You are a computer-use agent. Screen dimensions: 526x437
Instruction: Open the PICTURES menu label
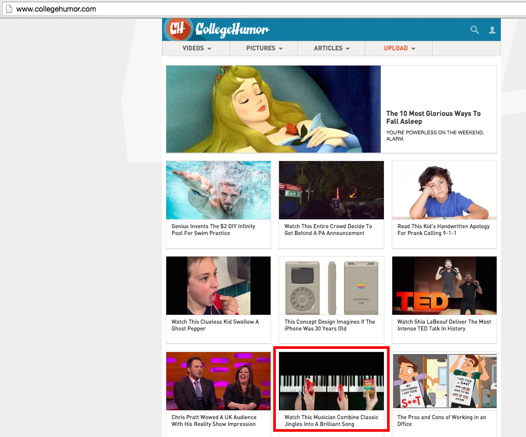(261, 48)
